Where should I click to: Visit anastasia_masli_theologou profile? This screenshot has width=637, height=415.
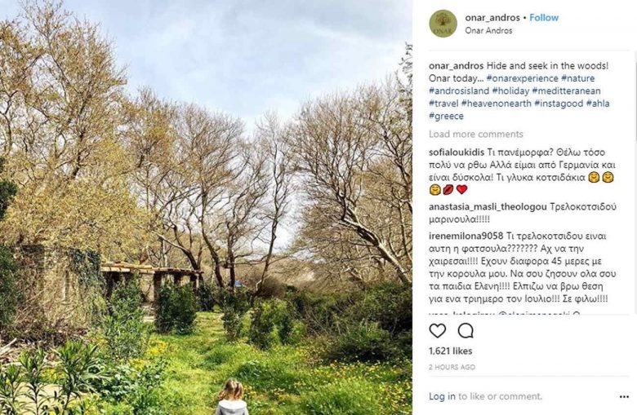(x=488, y=207)
